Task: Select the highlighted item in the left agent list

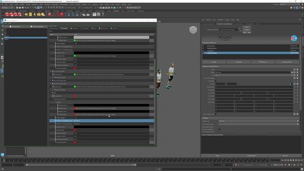Action: [26, 38]
